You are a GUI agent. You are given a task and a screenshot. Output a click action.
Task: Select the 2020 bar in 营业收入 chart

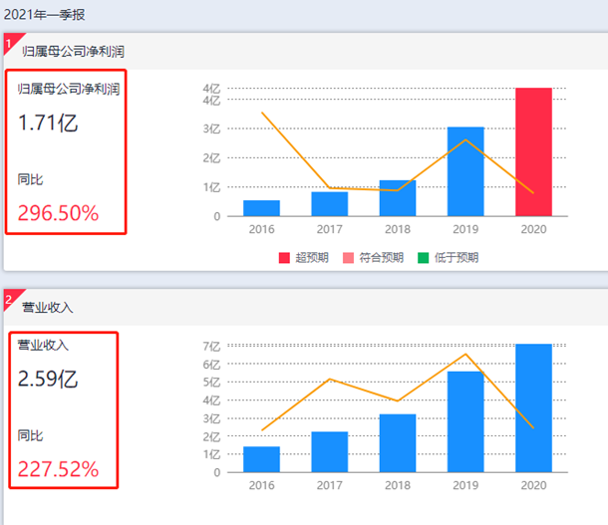[x=533, y=407]
